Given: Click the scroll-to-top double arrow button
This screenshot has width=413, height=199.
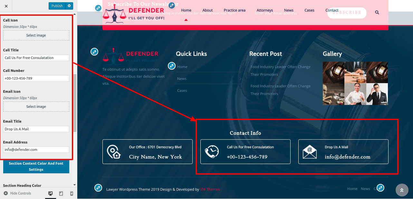Looking at the screenshot, I should point(402,190).
